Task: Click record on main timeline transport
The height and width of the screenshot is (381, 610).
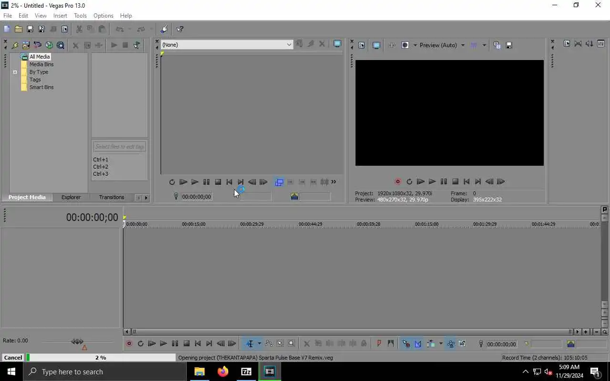Action: pyautogui.click(x=129, y=343)
